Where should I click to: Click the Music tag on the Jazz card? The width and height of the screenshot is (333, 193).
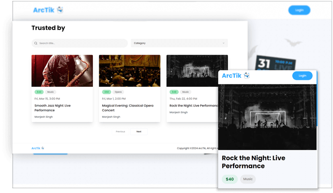point(50,92)
